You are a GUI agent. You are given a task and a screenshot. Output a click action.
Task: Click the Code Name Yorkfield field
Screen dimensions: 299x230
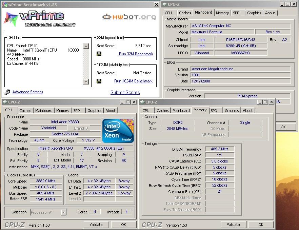(x=48, y=128)
